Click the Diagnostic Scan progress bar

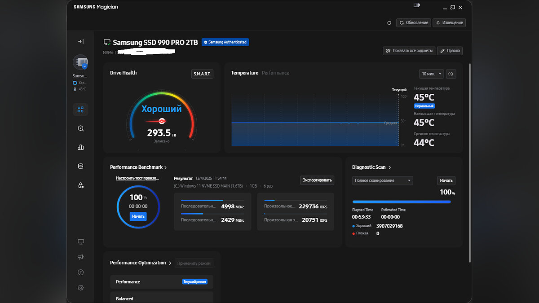coord(402,202)
